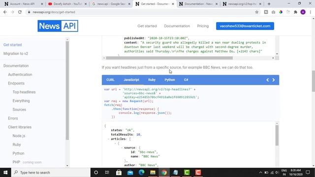Click the browser forward arrow
The height and width of the screenshot is (177, 315).
(x=12, y=12)
